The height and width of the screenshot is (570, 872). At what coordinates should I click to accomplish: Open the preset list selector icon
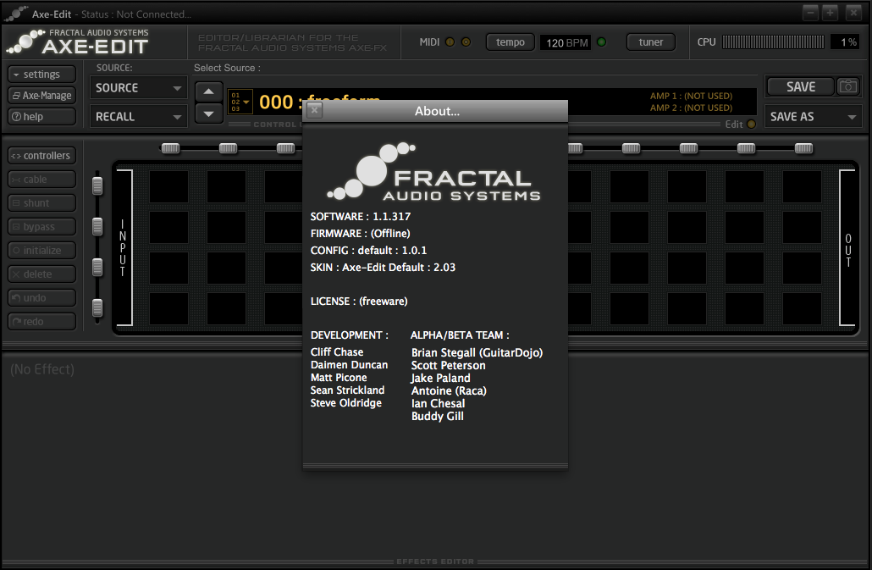point(240,102)
